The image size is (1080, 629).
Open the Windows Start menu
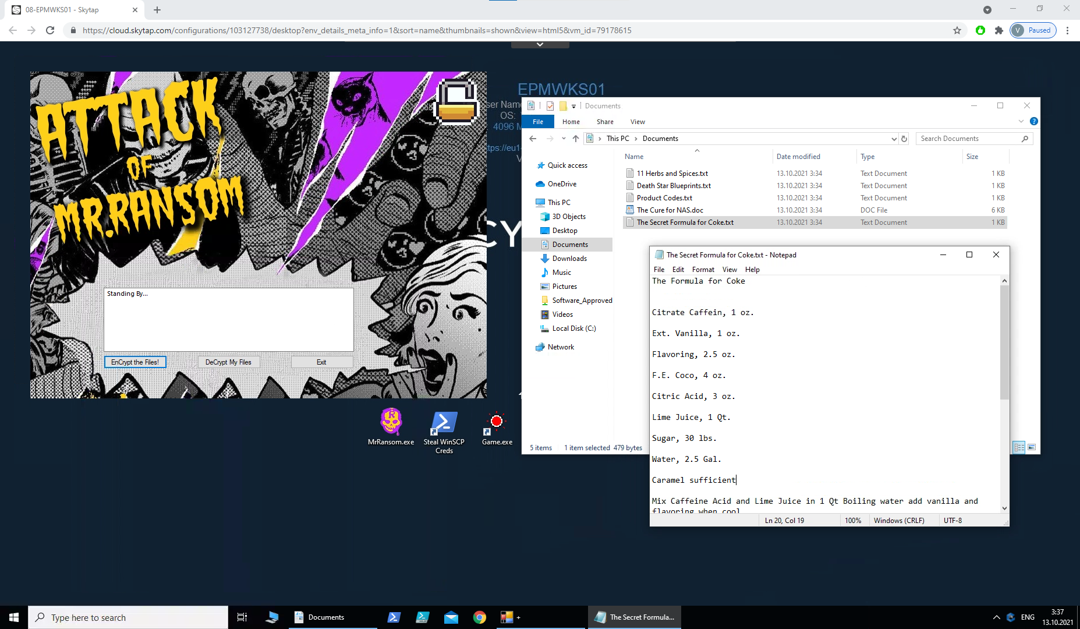click(x=14, y=617)
